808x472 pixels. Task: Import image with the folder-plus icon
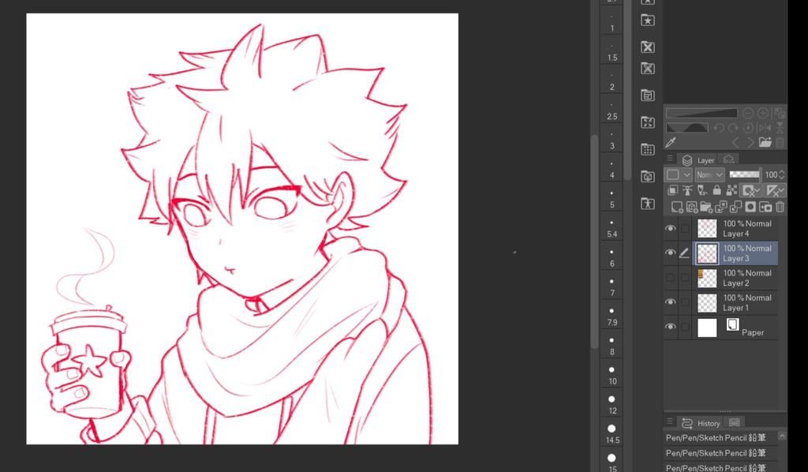(765, 142)
